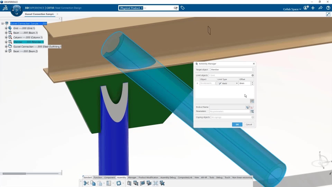Open the Paste options dropdown arrow
The width and height of the screenshot is (332, 187).
click(104, 183)
